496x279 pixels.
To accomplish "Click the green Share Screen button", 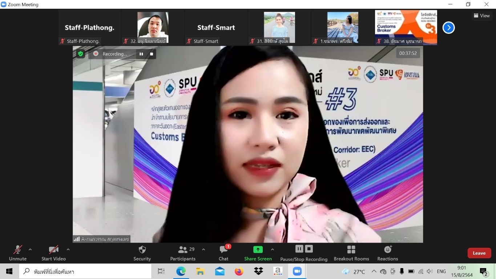I will pos(258,253).
